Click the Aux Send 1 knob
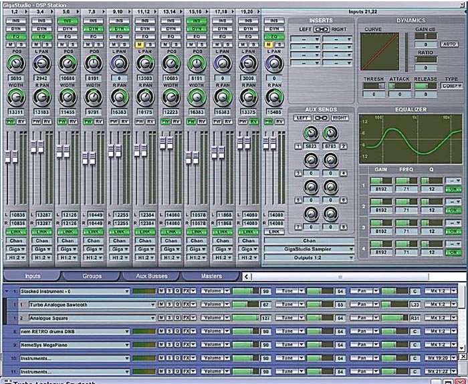This screenshot has height=384, width=468. coord(311,134)
